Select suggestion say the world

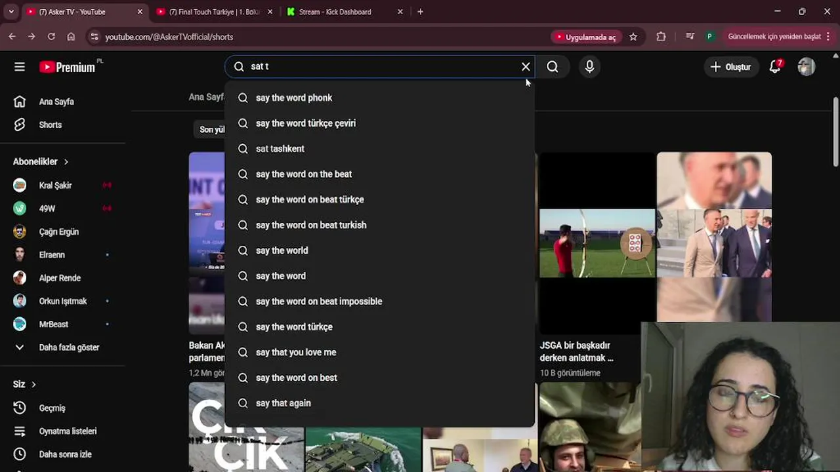click(x=379, y=250)
